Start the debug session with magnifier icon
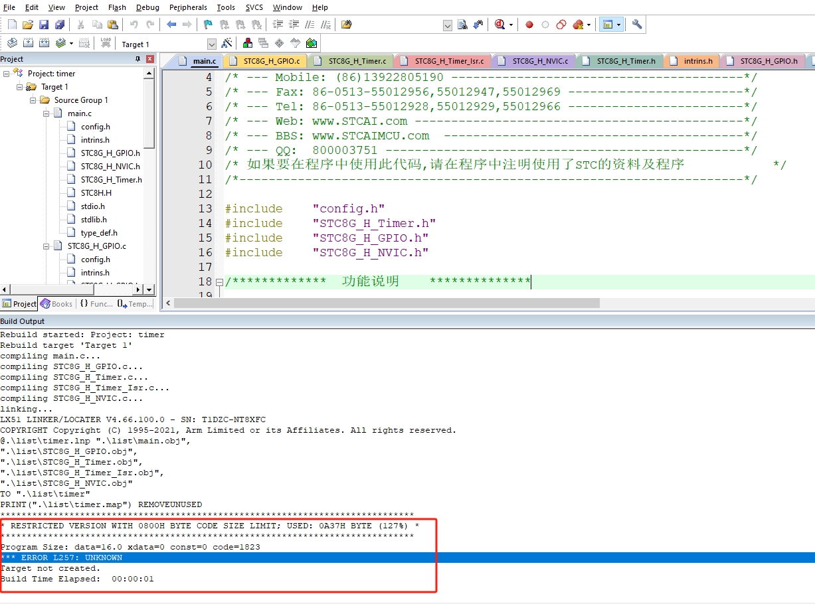The image size is (815, 604). [x=499, y=25]
